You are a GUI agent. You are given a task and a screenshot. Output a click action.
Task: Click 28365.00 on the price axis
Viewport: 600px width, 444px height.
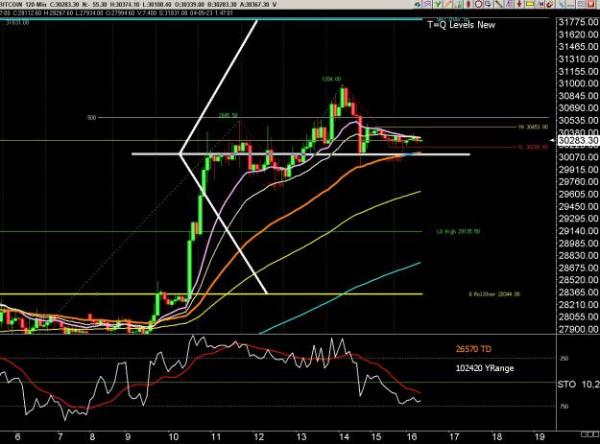pos(578,292)
